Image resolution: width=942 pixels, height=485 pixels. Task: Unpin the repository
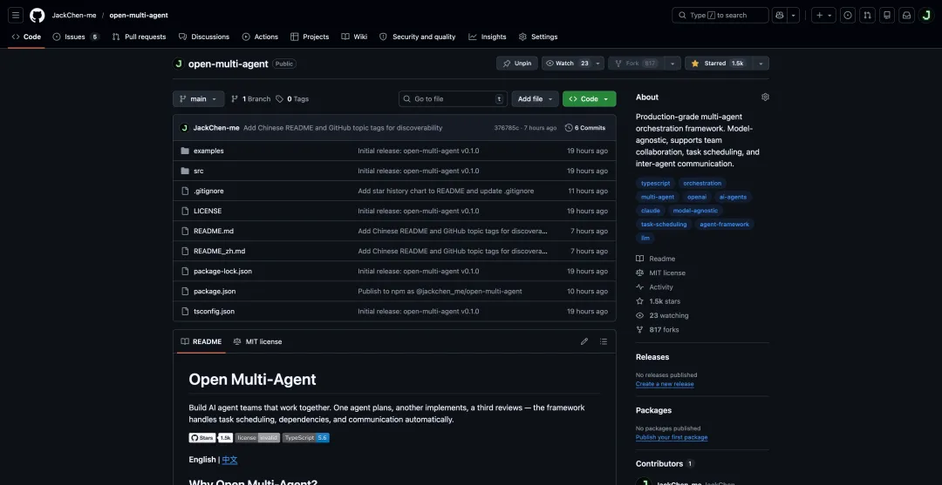click(516, 63)
